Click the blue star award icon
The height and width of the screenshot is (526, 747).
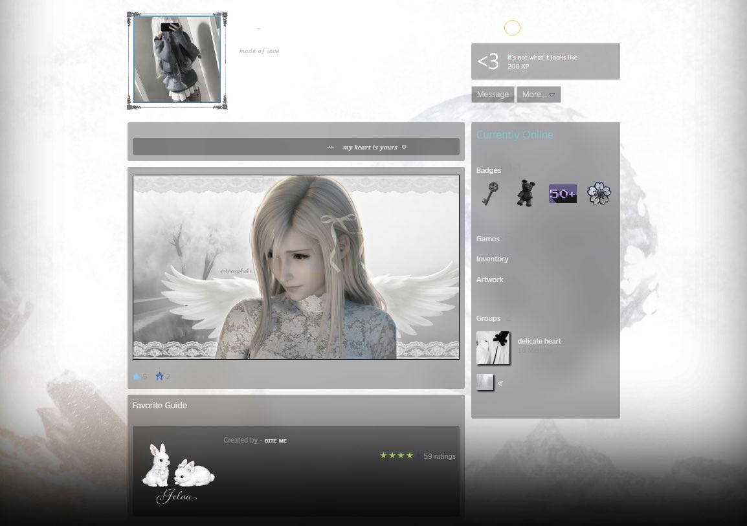[x=160, y=377]
